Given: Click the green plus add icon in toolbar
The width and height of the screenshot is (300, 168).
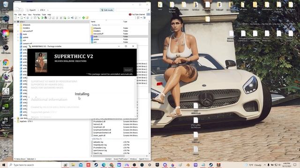Looking at the screenshot, I should pyautogui.click(x=83, y=18).
